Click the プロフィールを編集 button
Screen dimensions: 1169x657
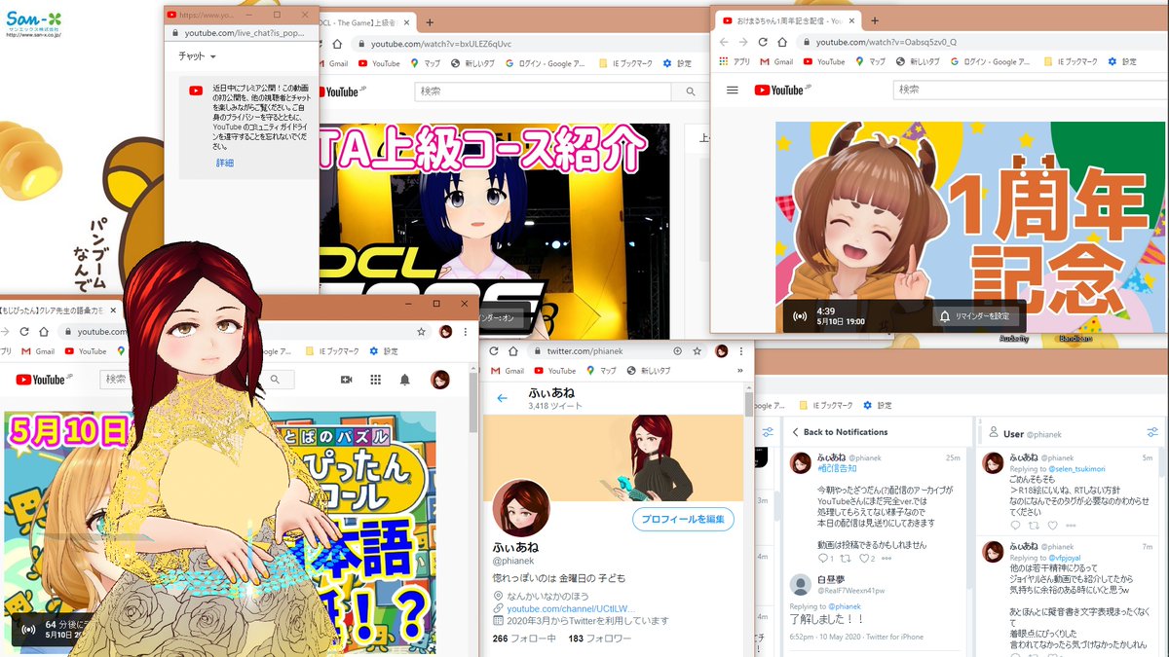pos(682,519)
